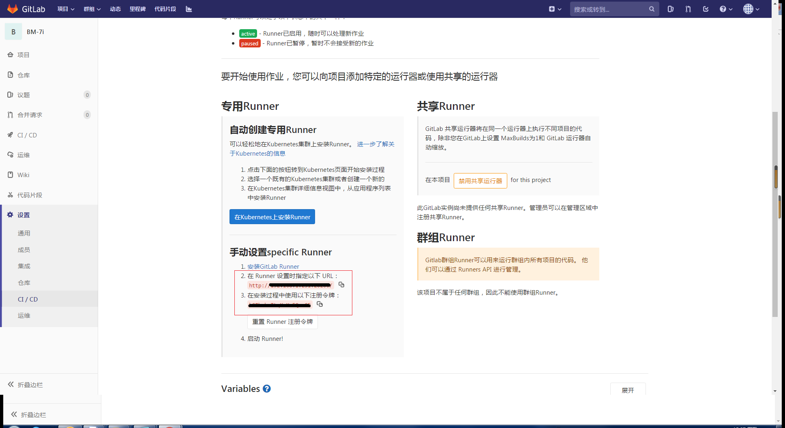The width and height of the screenshot is (785, 428).
Task: Switch to the 成员 settings tab
Action: pos(24,250)
